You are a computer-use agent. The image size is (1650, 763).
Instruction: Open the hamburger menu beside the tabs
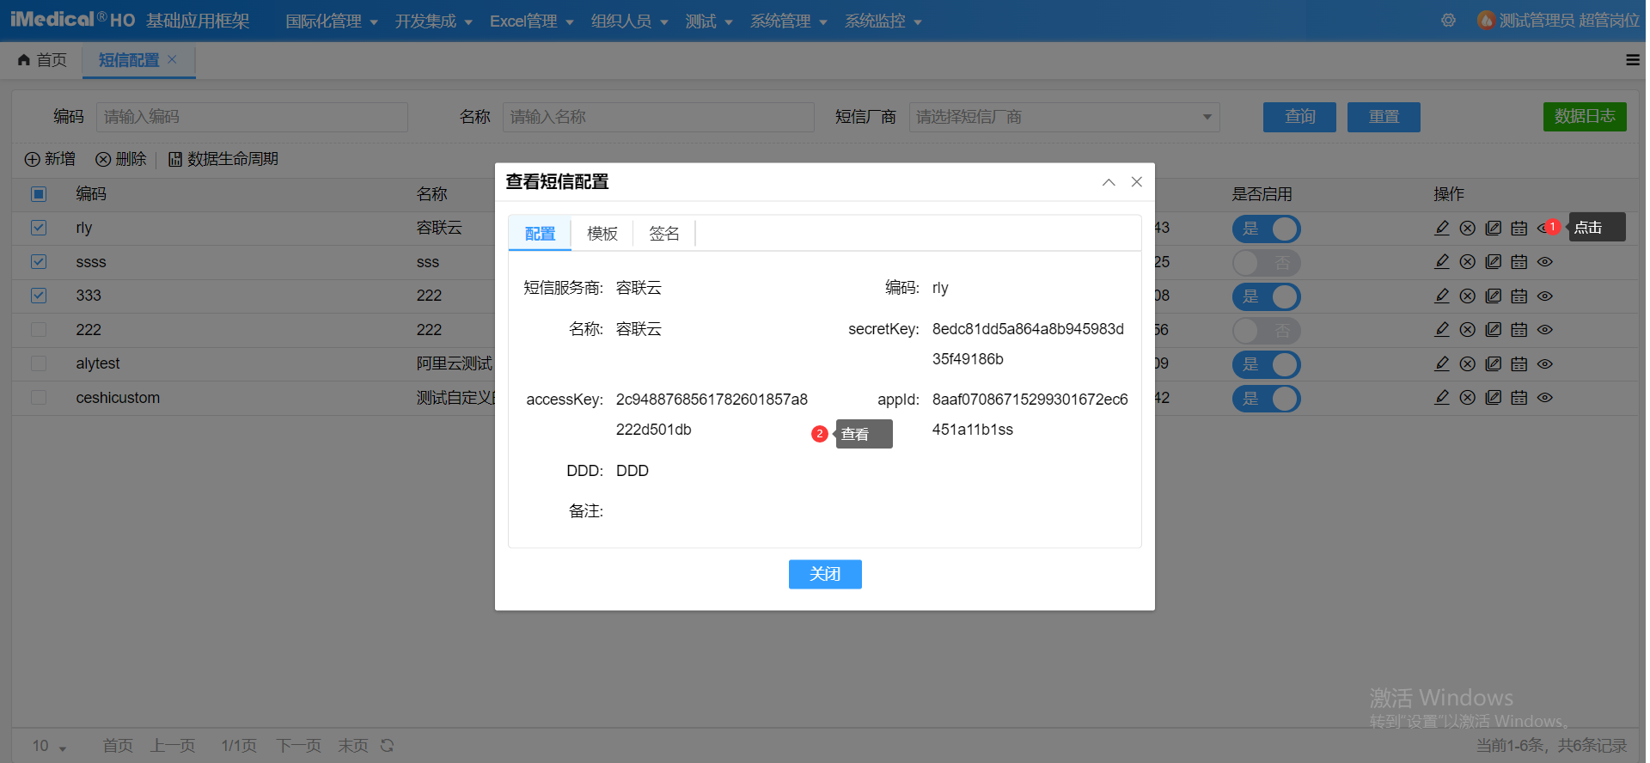click(x=1633, y=60)
